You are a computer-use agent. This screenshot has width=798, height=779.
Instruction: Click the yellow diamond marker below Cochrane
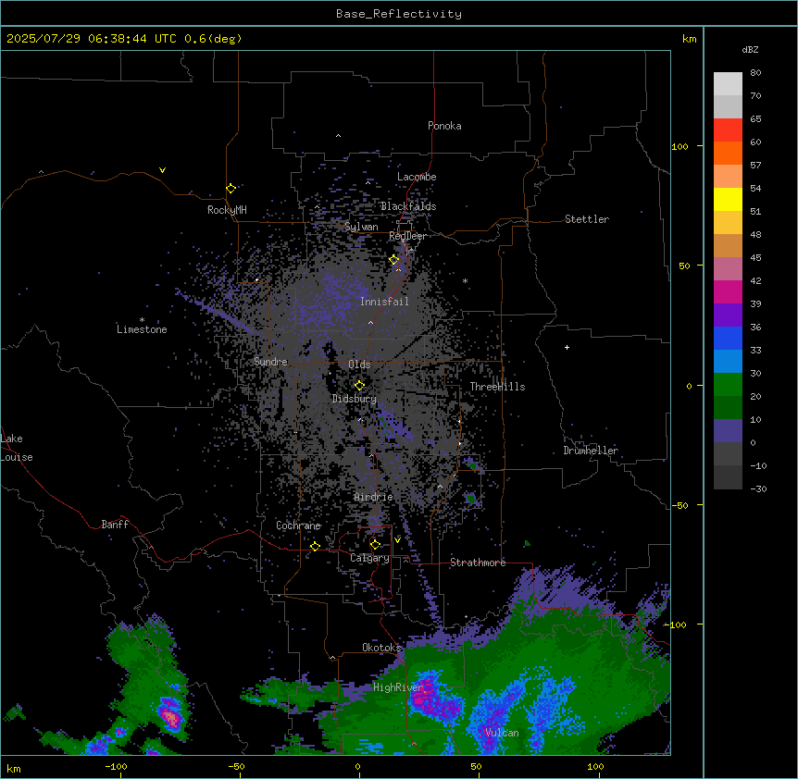coord(315,546)
